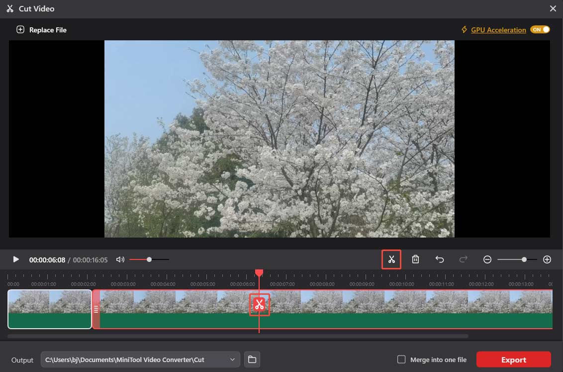Click the Output label
Image resolution: width=563 pixels, height=372 pixels.
pos(22,360)
